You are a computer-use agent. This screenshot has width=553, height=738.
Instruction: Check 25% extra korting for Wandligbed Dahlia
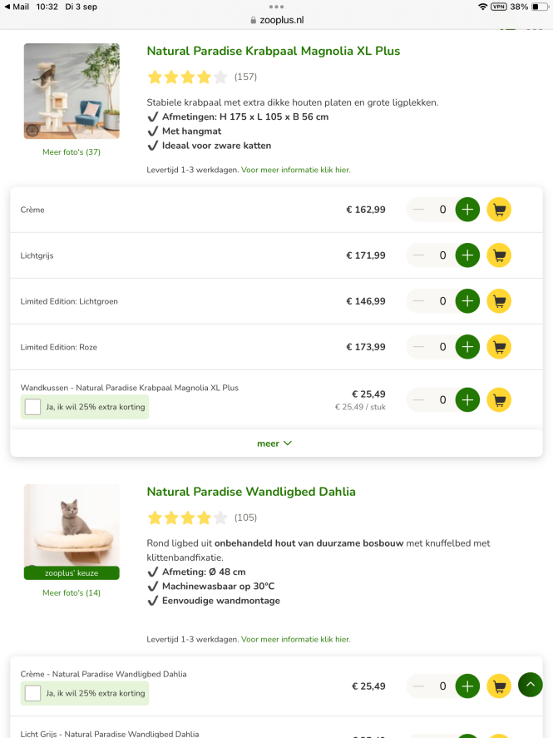tap(33, 693)
